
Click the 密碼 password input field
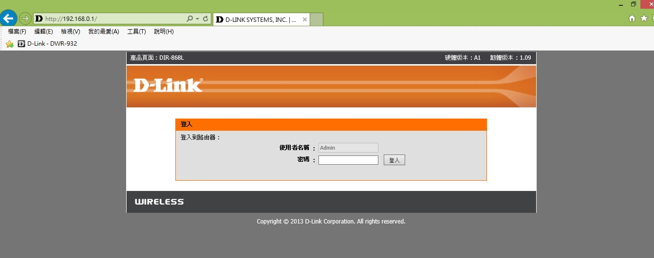tap(348, 160)
